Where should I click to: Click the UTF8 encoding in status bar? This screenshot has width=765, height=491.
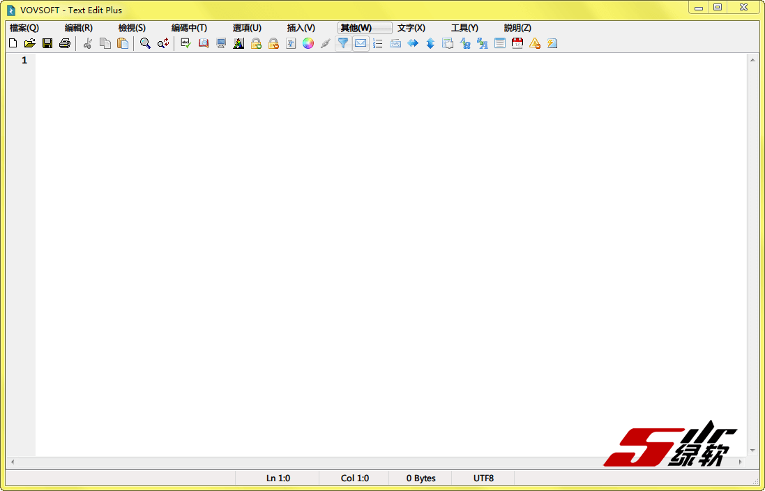[x=483, y=478]
